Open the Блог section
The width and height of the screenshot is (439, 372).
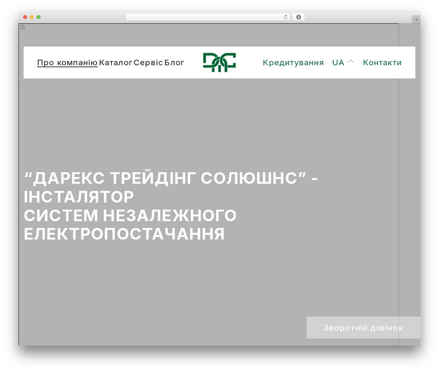[x=174, y=63]
